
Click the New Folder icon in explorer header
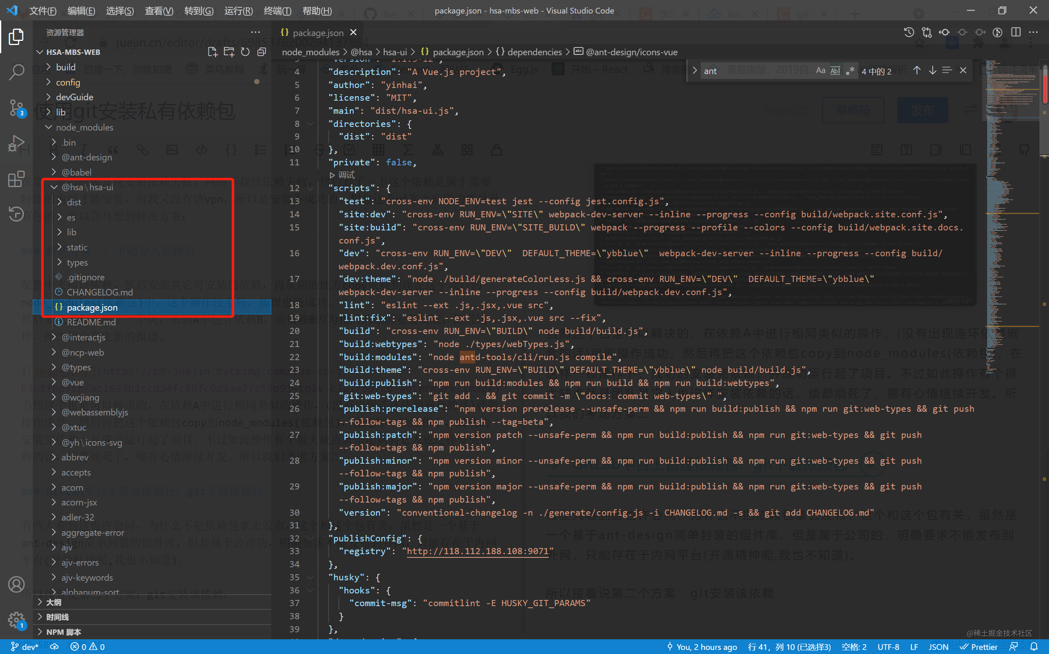pos(229,52)
